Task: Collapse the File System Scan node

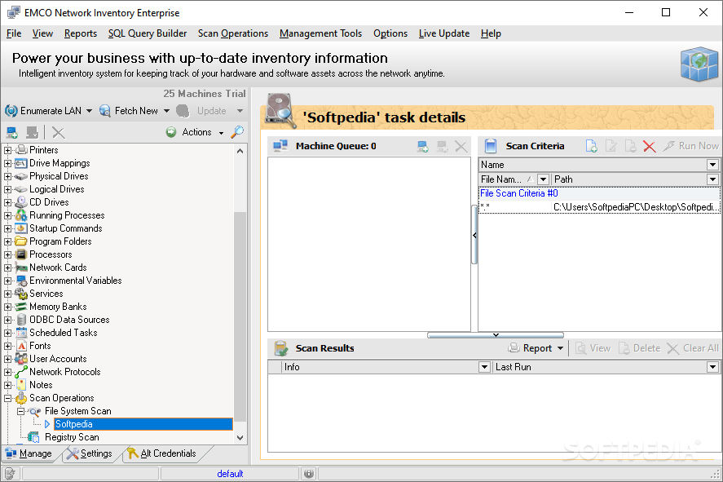Action: click(20, 411)
